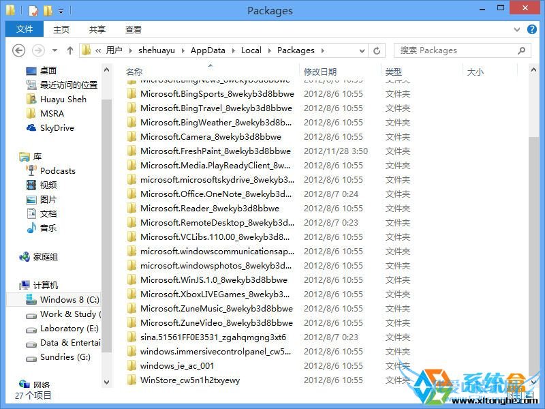This screenshot has width=545, height=409.
Task: Click the back navigation arrow
Action: click(x=19, y=50)
